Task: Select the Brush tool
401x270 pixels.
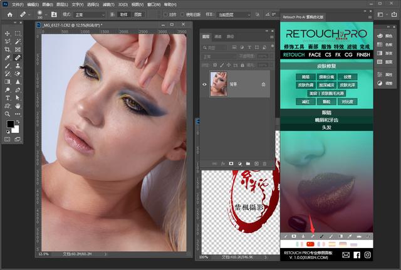Action: pos(7,66)
